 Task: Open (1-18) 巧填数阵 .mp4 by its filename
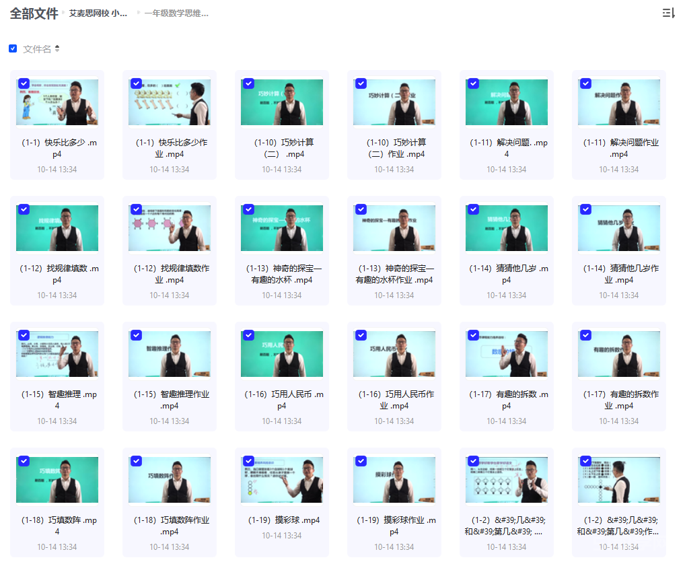pos(57,525)
